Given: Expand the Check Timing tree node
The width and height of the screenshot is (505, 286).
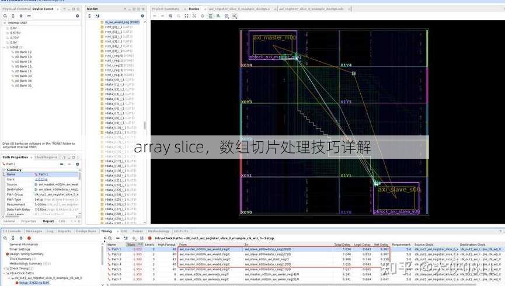Looking at the screenshot, I should [x=5, y=268].
